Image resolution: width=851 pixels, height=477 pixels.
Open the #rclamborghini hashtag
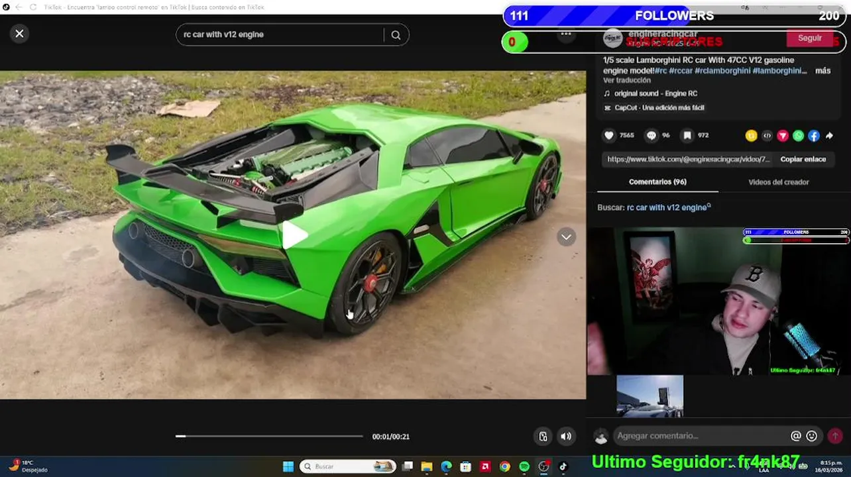[x=722, y=71]
